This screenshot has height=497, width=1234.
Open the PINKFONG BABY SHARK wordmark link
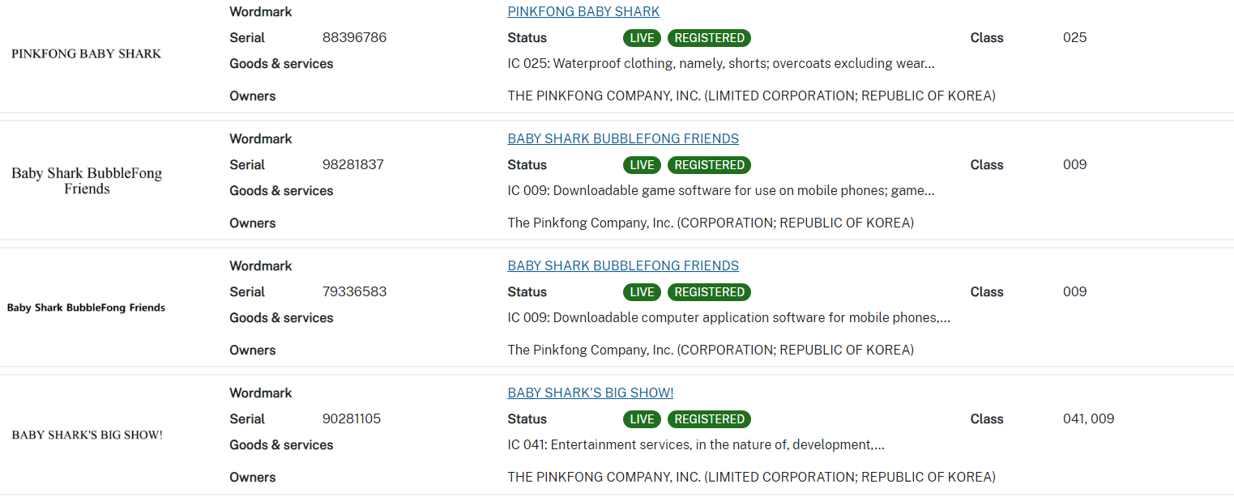[x=583, y=12]
